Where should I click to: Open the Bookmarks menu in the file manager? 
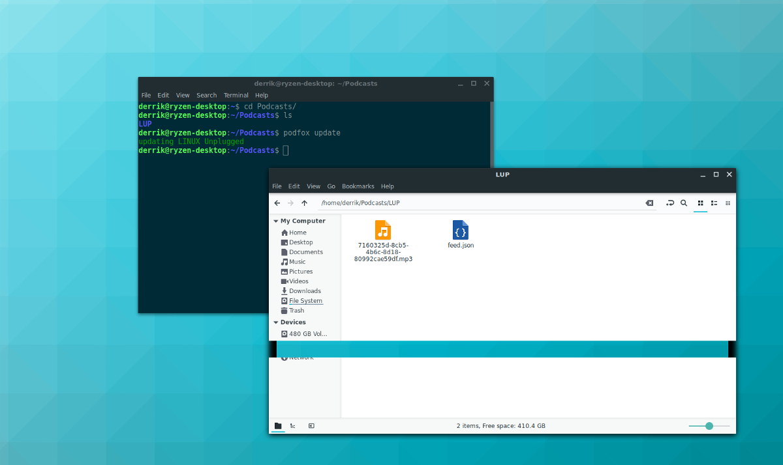(358, 186)
